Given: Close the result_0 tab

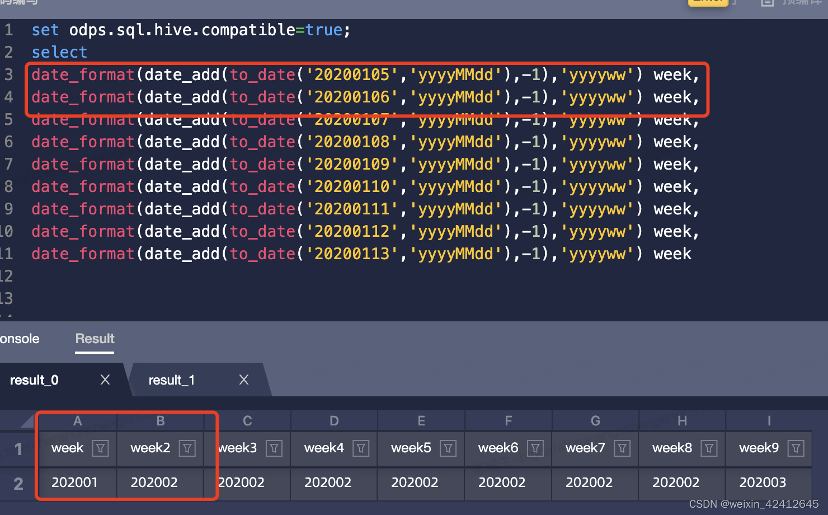Looking at the screenshot, I should (x=105, y=380).
